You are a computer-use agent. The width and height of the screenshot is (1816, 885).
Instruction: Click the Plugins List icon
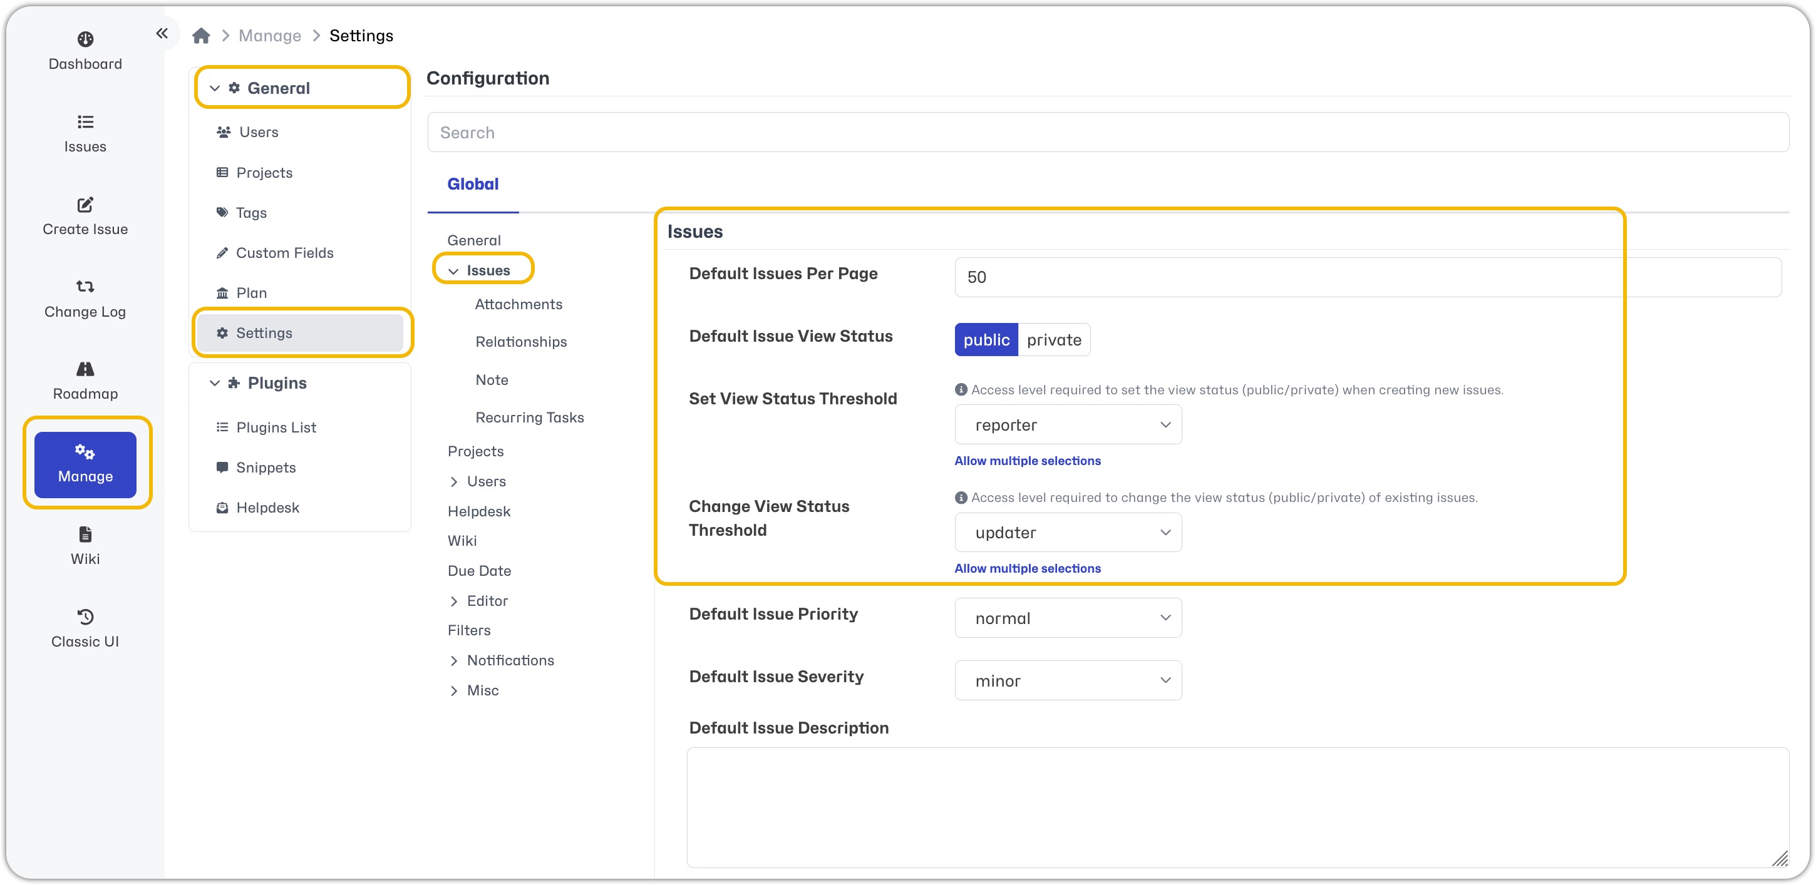(222, 427)
